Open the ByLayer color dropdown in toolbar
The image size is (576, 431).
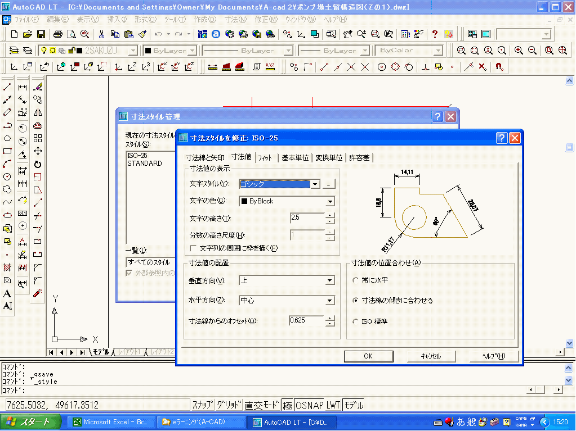(x=193, y=51)
